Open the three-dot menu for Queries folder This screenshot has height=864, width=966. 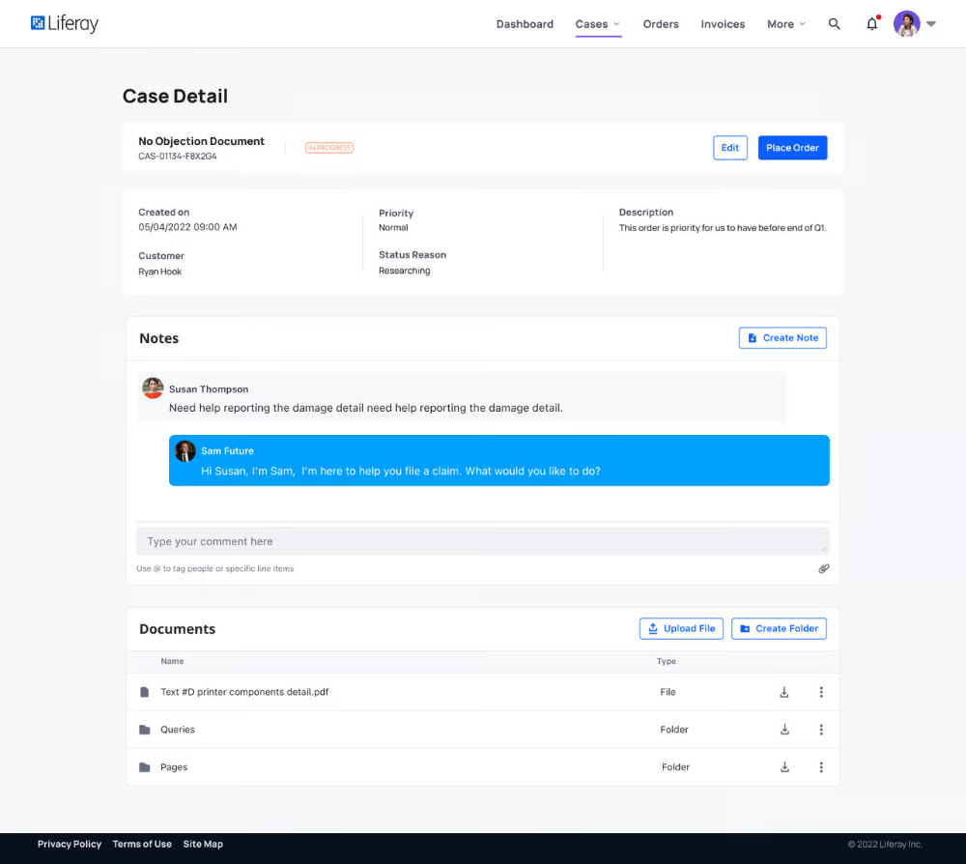pyautogui.click(x=821, y=730)
